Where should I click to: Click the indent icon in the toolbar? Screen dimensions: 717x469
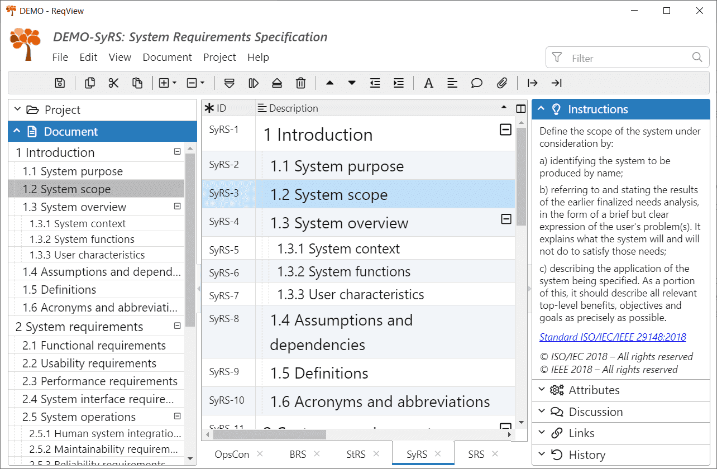pos(399,83)
